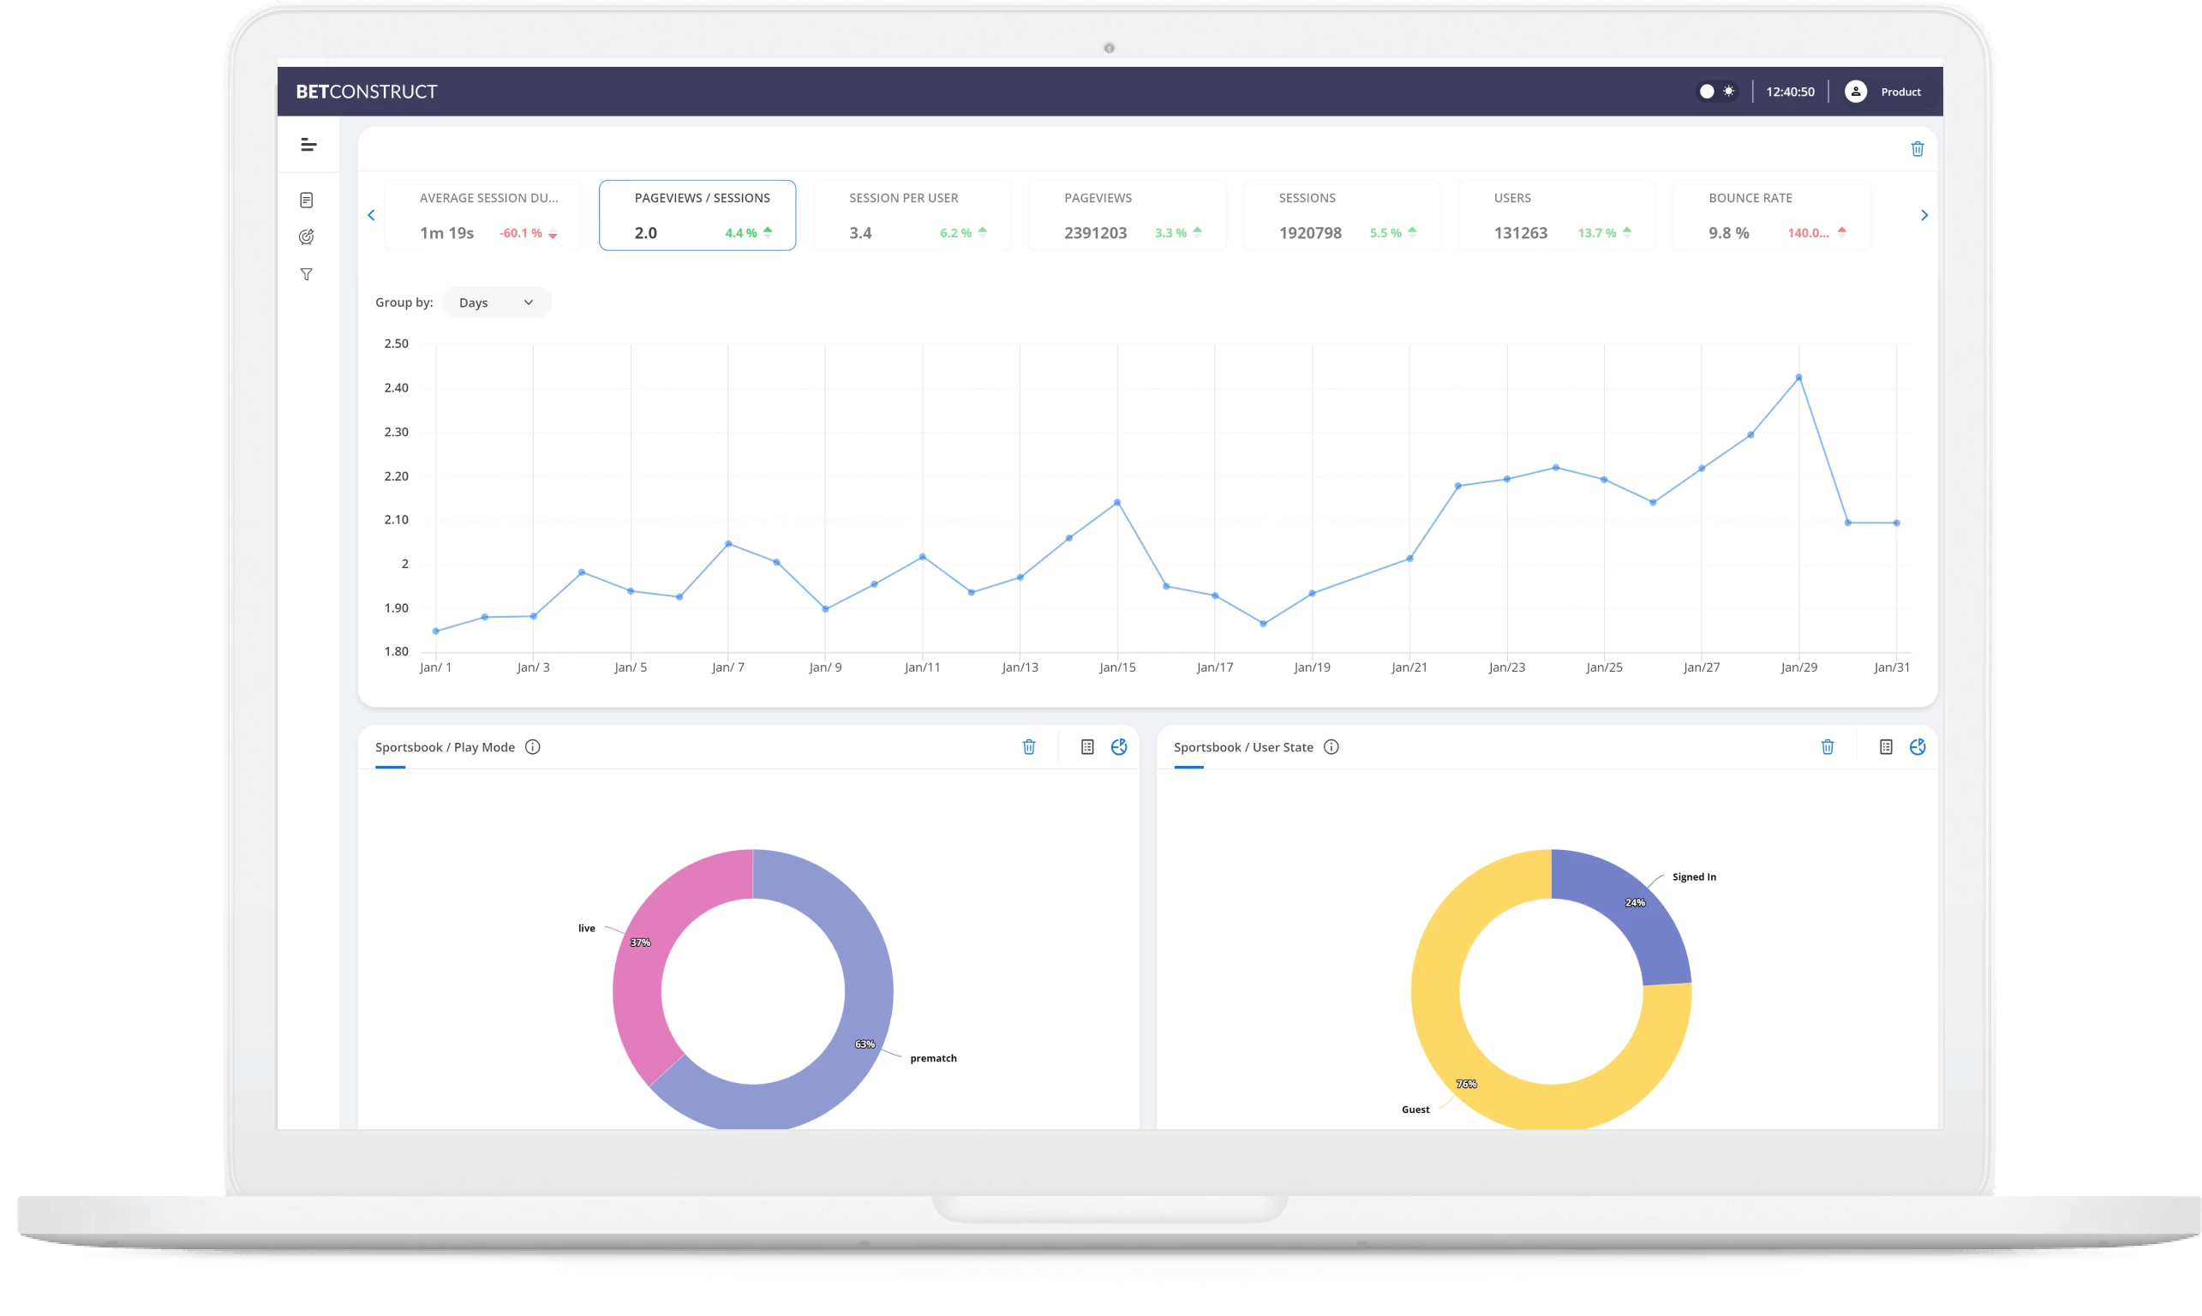Open the Group by Days dropdown
Image resolution: width=2202 pixels, height=1316 pixels.
[496, 302]
